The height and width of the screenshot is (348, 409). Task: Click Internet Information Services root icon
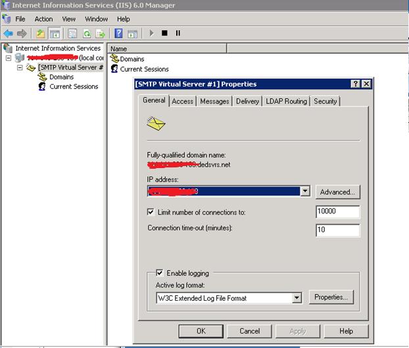[8, 48]
